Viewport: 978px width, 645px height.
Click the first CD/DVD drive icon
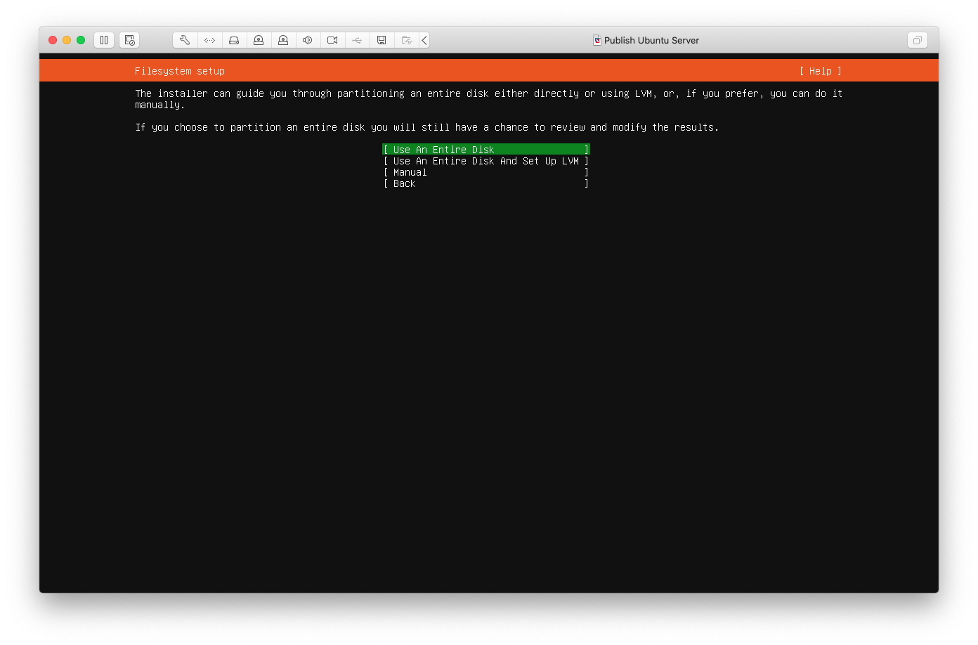click(259, 40)
